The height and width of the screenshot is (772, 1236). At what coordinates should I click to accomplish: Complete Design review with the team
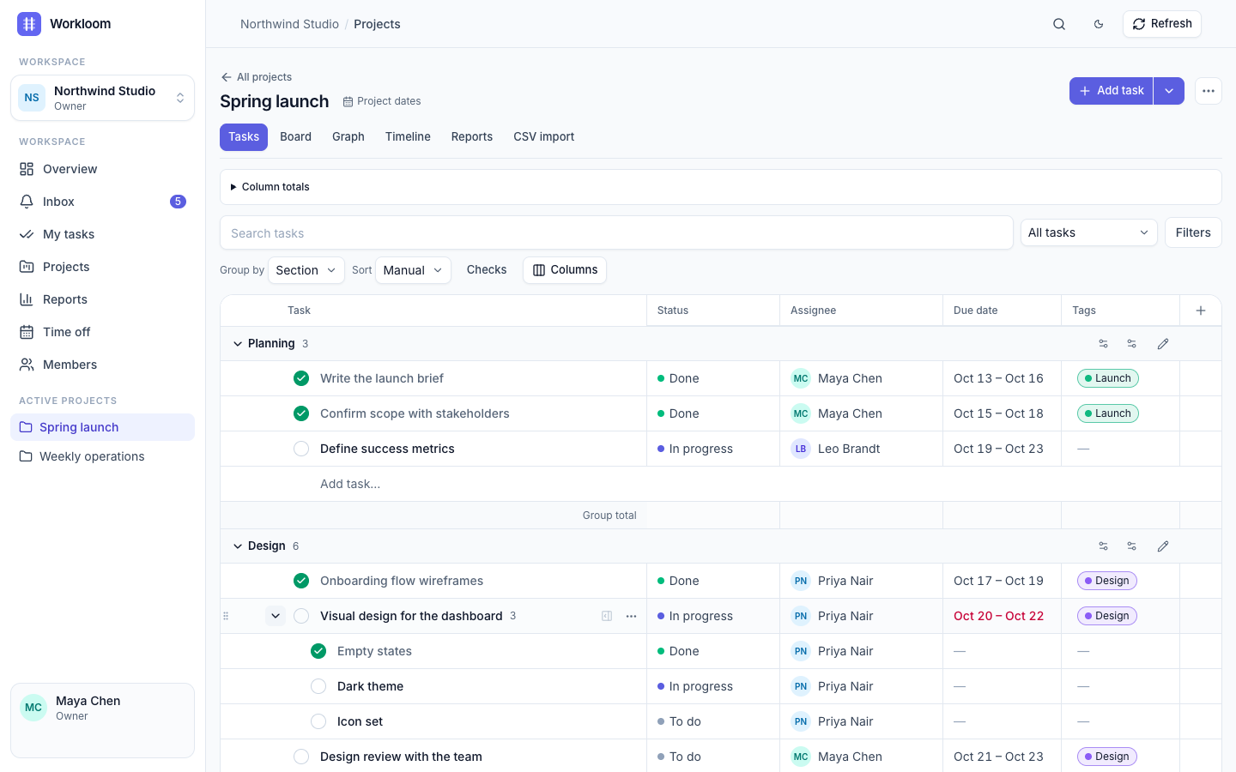(301, 757)
